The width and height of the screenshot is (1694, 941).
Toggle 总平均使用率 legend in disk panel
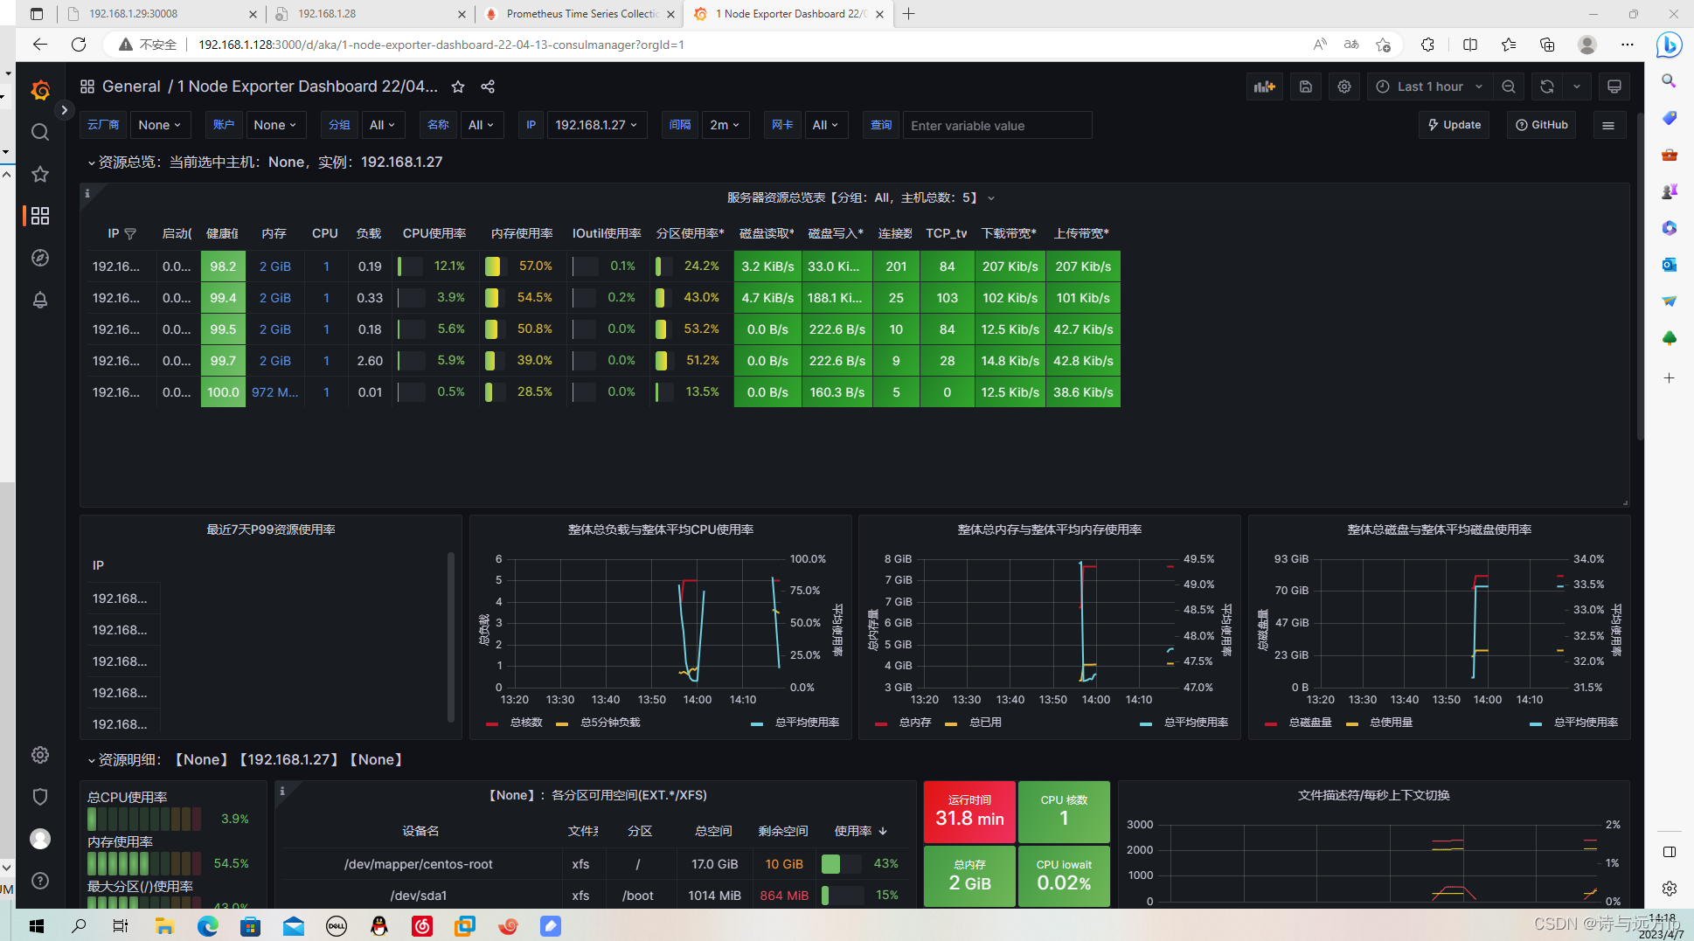(1586, 723)
